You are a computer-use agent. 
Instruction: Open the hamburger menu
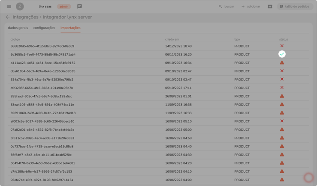point(9,6)
